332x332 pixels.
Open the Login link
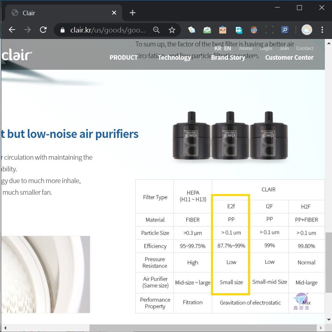coord(266,48)
